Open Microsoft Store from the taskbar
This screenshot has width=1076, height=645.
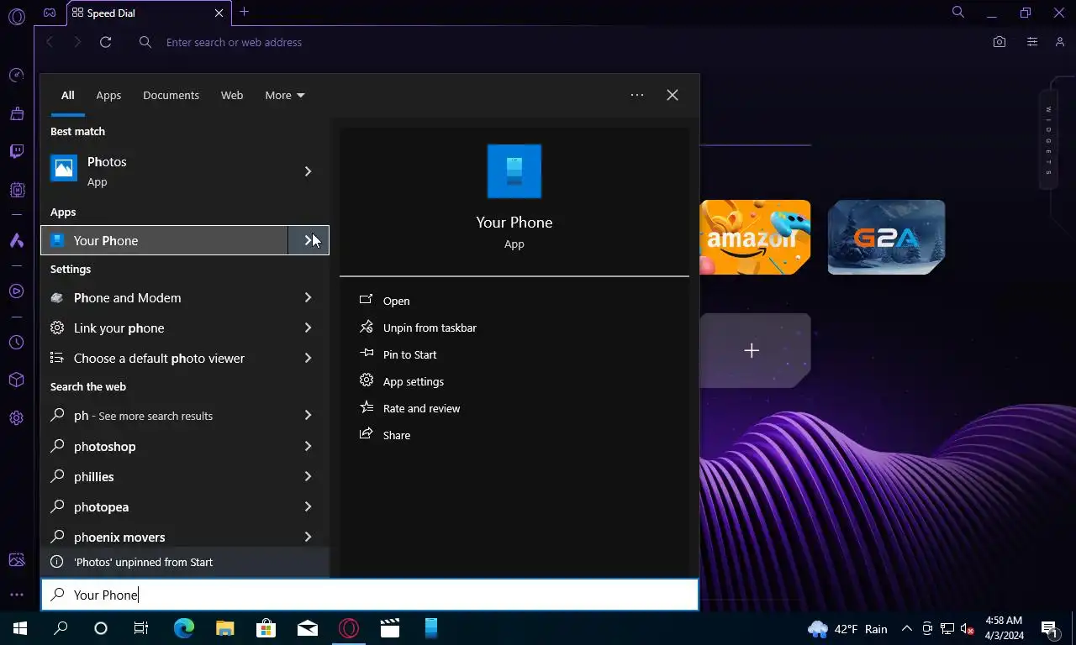pyautogui.click(x=266, y=628)
